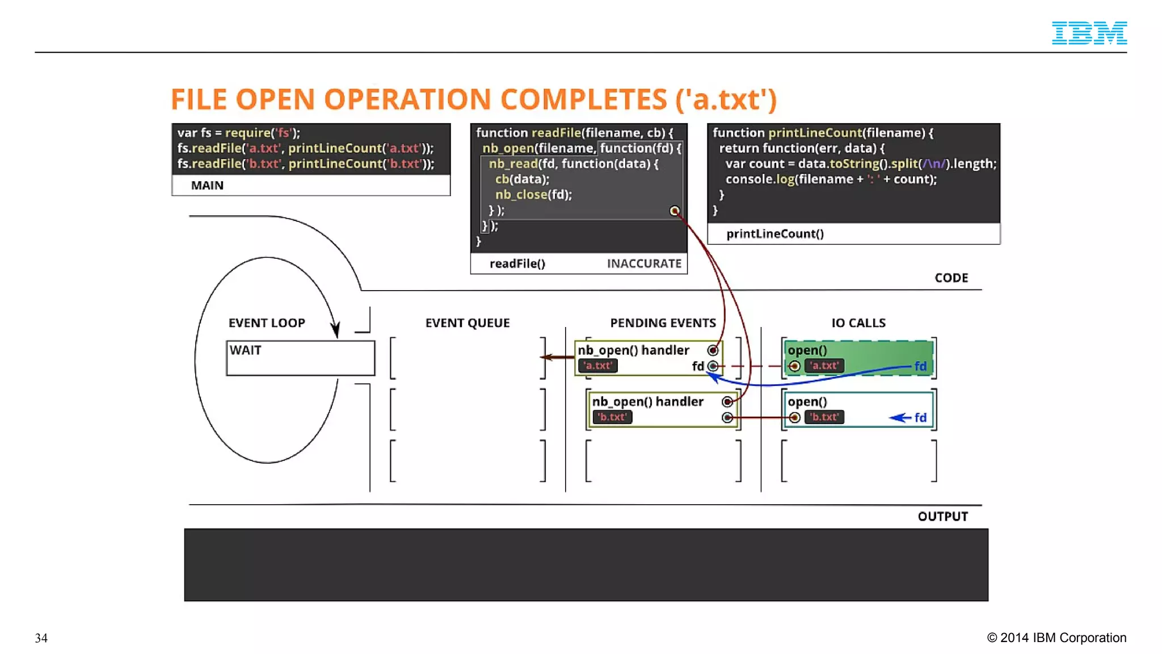1162x654 pixels.
Task: Click the CODE section label
Action: coord(951,278)
